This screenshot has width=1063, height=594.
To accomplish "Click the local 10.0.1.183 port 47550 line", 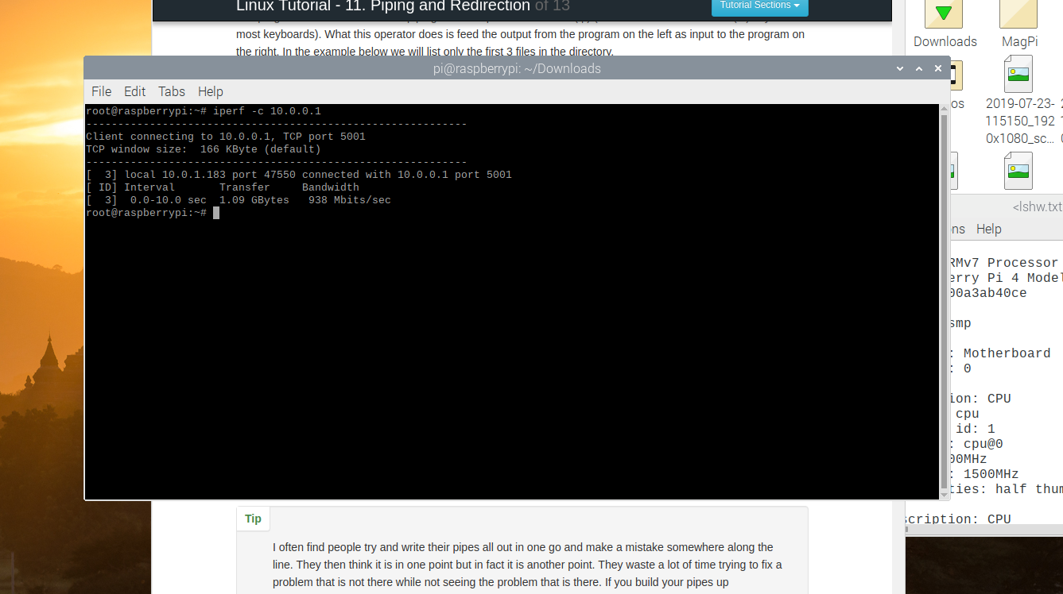I will click(299, 175).
